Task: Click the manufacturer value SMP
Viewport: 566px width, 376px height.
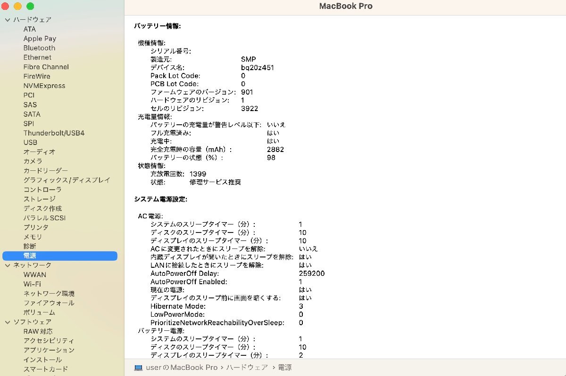Action: click(248, 59)
